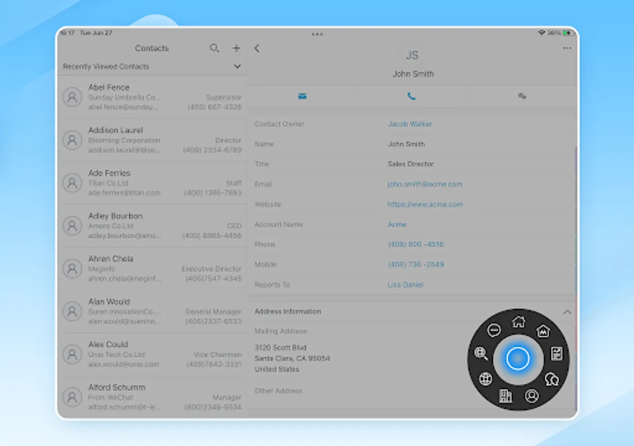Click Ahren Chela's avatar icon
This screenshot has width=634, height=446.
coord(72,269)
